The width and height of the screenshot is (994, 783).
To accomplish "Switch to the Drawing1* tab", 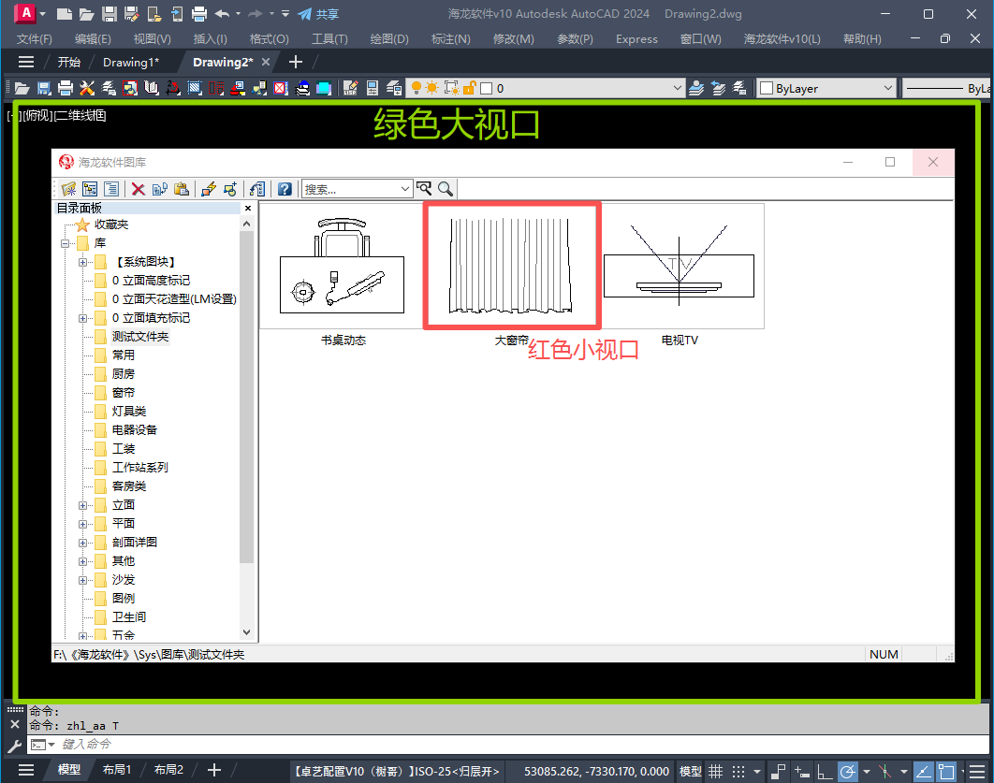I will (130, 62).
